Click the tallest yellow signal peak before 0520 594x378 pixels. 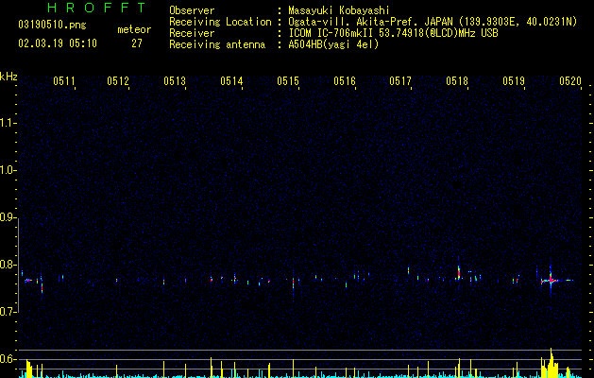tap(552, 363)
